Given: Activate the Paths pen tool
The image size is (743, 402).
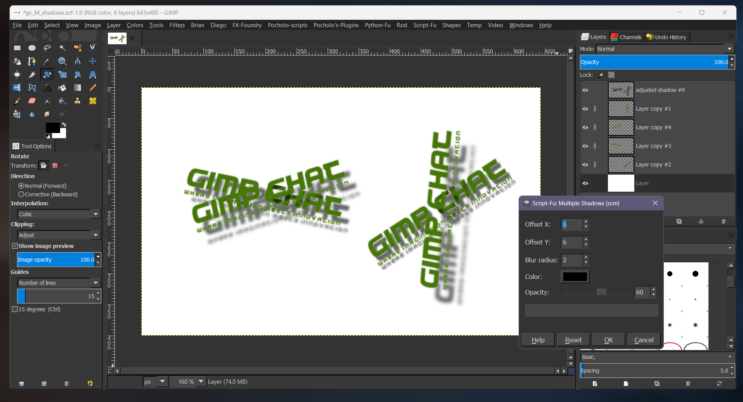Looking at the screenshot, I should click(x=32, y=61).
